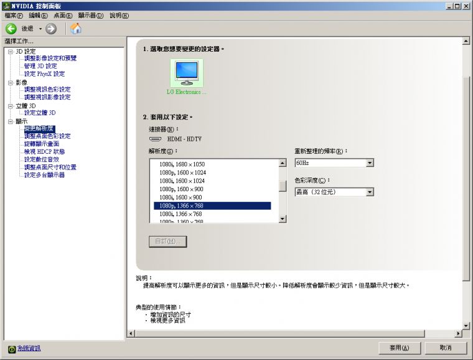Screen dimensions: 473x360
Task: Open 管理 3D 設定 page
Action: click(40, 66)
